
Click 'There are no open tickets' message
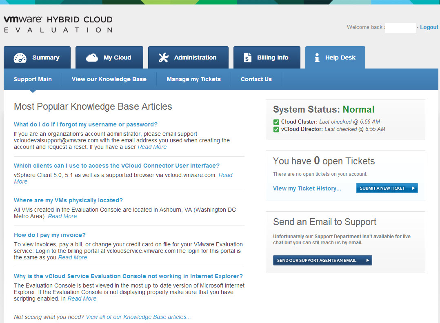click(x=320, y=174)
